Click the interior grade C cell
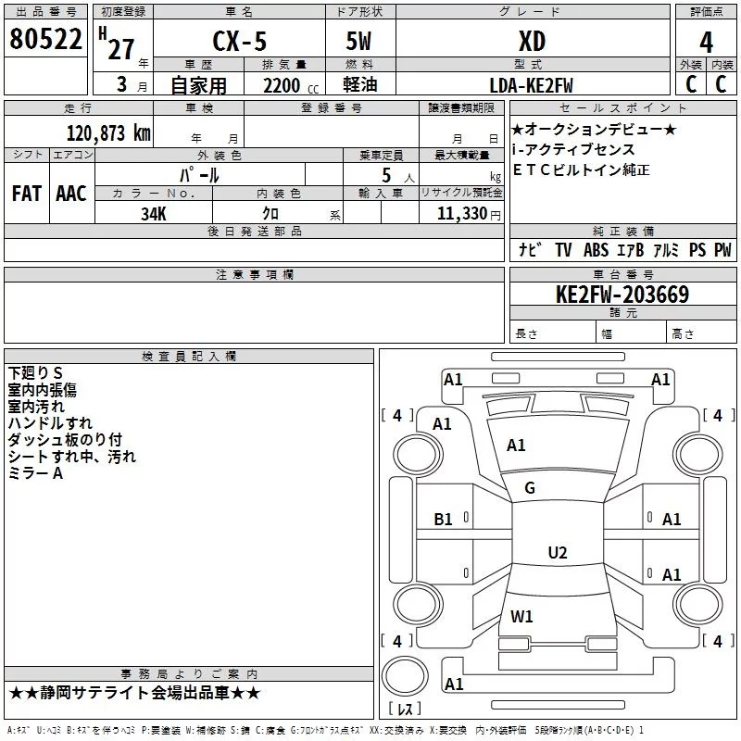Image resolution: width=741 pixels, height=741 pixels. pyautogui.click(x=722, y=84)
